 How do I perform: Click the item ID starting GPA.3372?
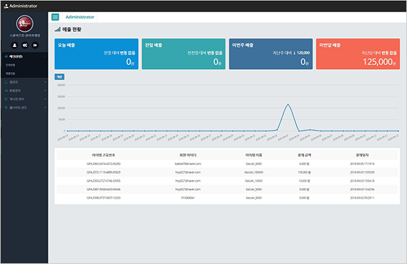[103, 172]
